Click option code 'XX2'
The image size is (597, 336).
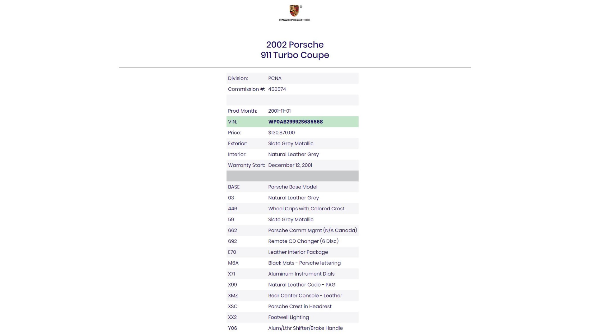coord(232,318)
